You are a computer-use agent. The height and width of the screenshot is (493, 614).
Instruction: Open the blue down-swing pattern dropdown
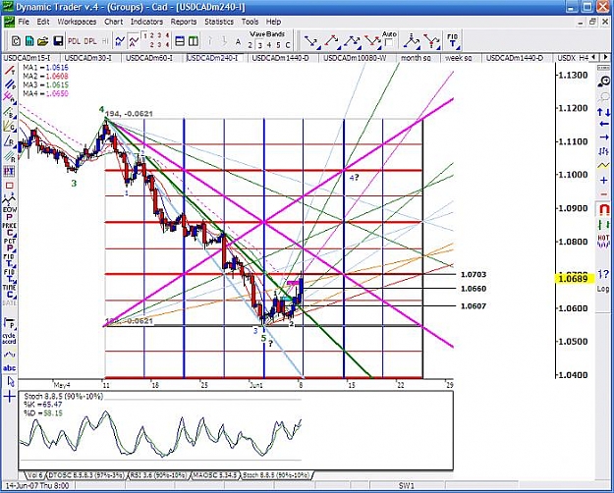(312, 41)
